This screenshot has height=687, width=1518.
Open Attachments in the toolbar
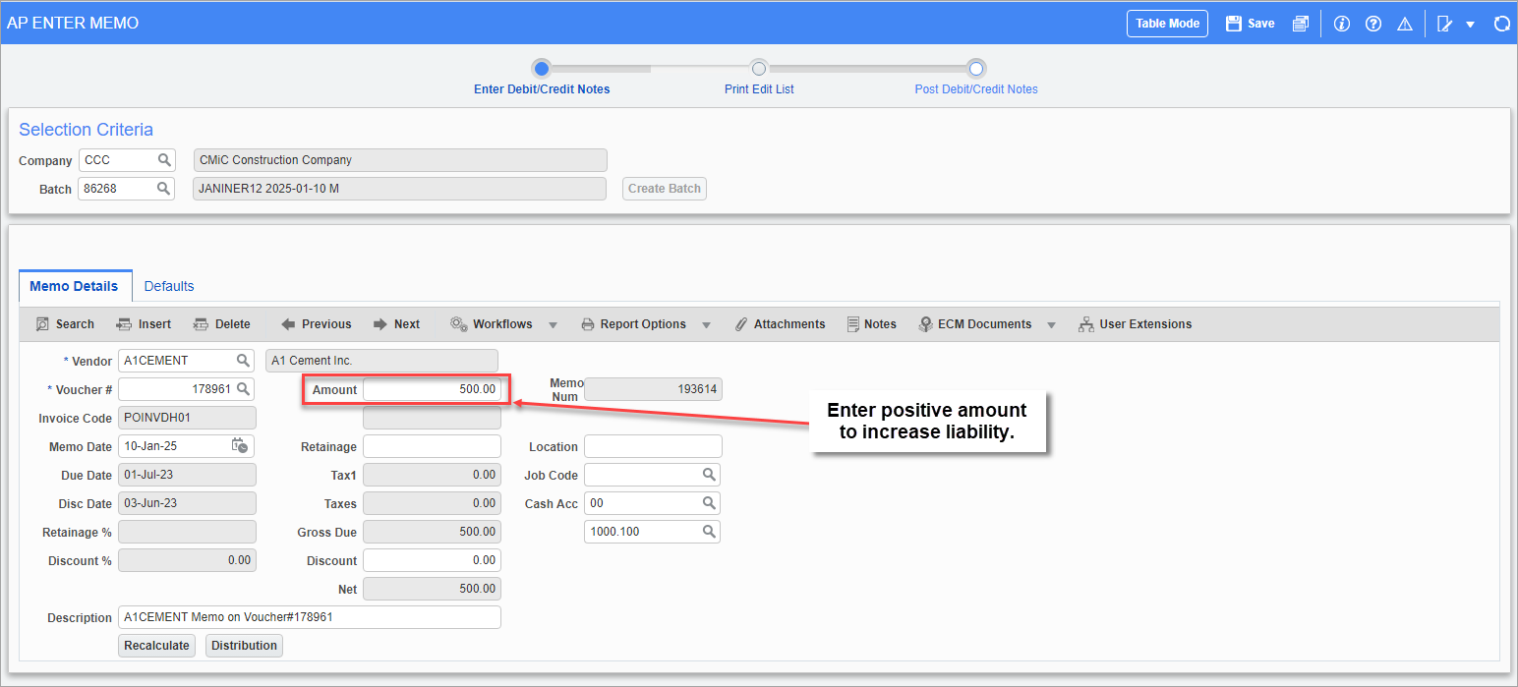point(780,324)
